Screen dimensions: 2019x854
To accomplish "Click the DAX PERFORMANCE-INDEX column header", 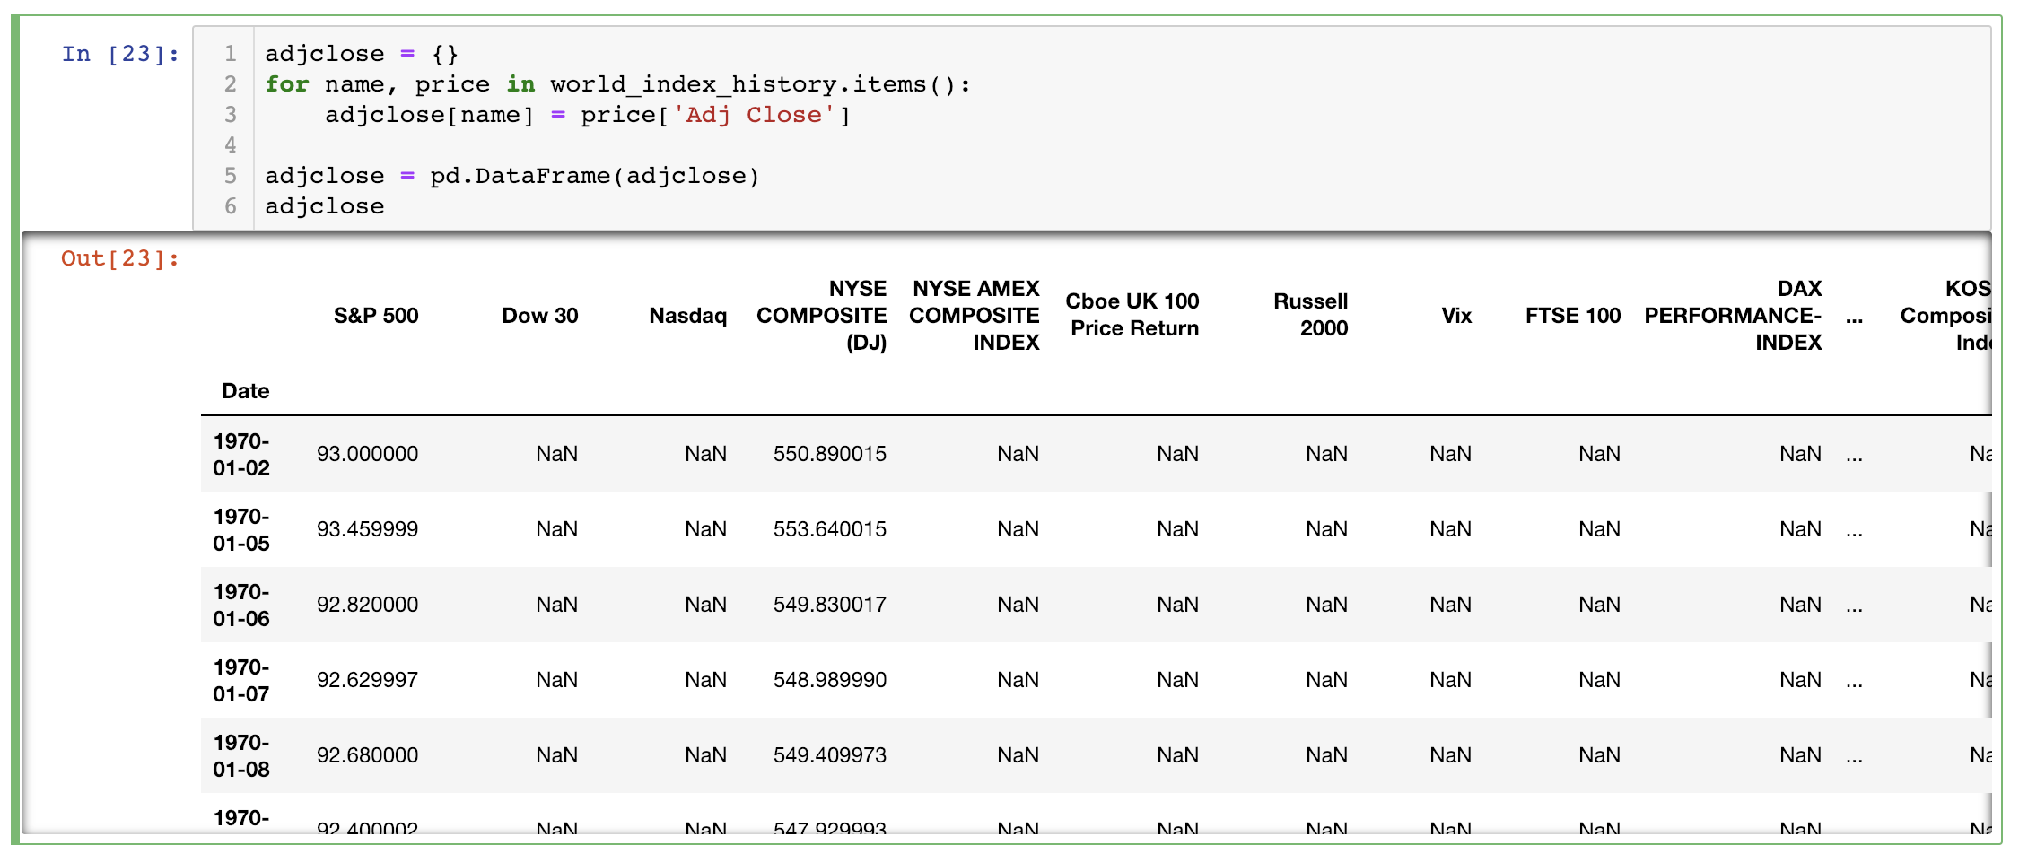I will (1734, 316).
